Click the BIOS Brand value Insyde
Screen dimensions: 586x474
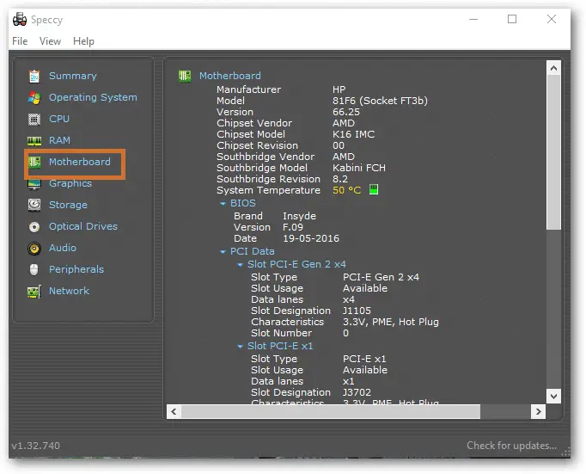click(x=299, y=216)
